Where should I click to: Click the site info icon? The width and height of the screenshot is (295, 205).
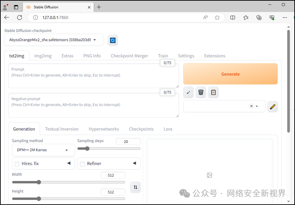35,18
